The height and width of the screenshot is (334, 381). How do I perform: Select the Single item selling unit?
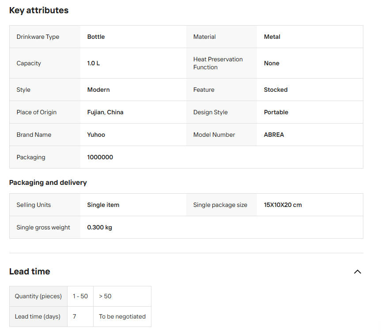click(x=103, y=205)
